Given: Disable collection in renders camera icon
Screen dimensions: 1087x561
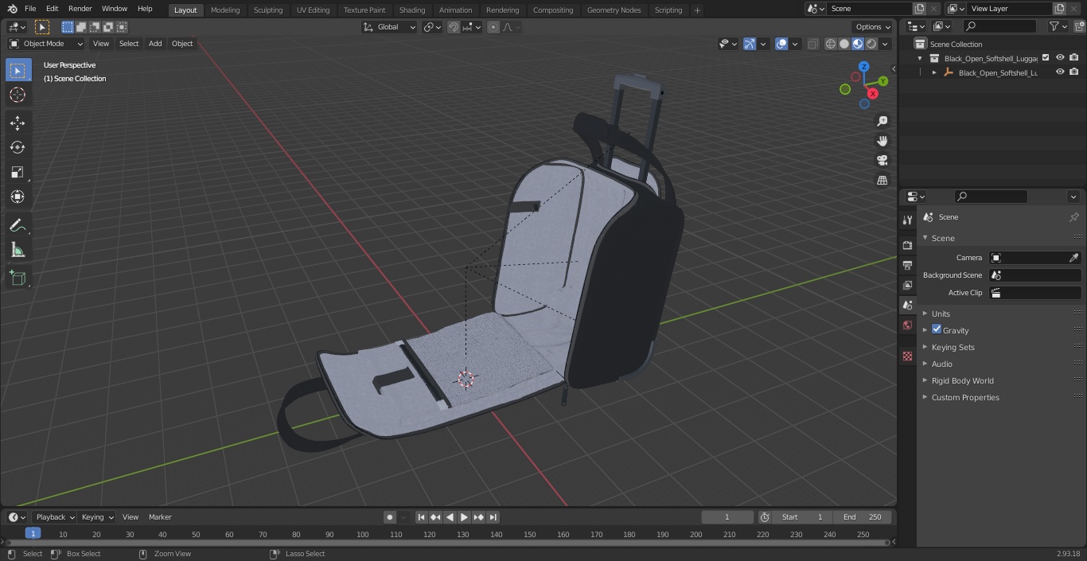Looking at the screenshot, I should pyautogui.click(x=1074, y=58).
